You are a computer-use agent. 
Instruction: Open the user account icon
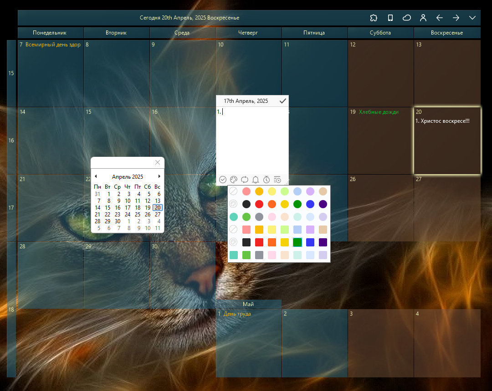[x=423, y=18]
